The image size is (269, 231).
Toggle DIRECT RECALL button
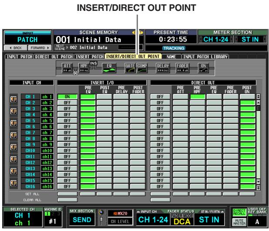coord(239,212)
